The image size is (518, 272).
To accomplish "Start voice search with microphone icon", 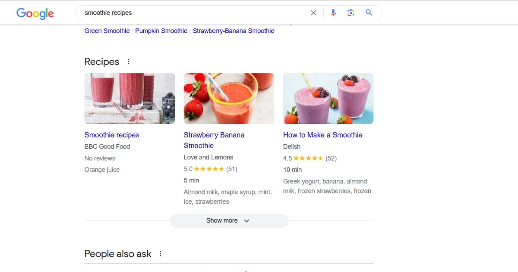I will [333, 13].
